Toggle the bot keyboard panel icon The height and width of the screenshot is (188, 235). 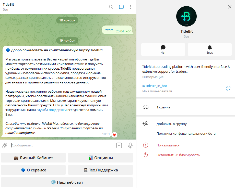(x=119, y=145)
